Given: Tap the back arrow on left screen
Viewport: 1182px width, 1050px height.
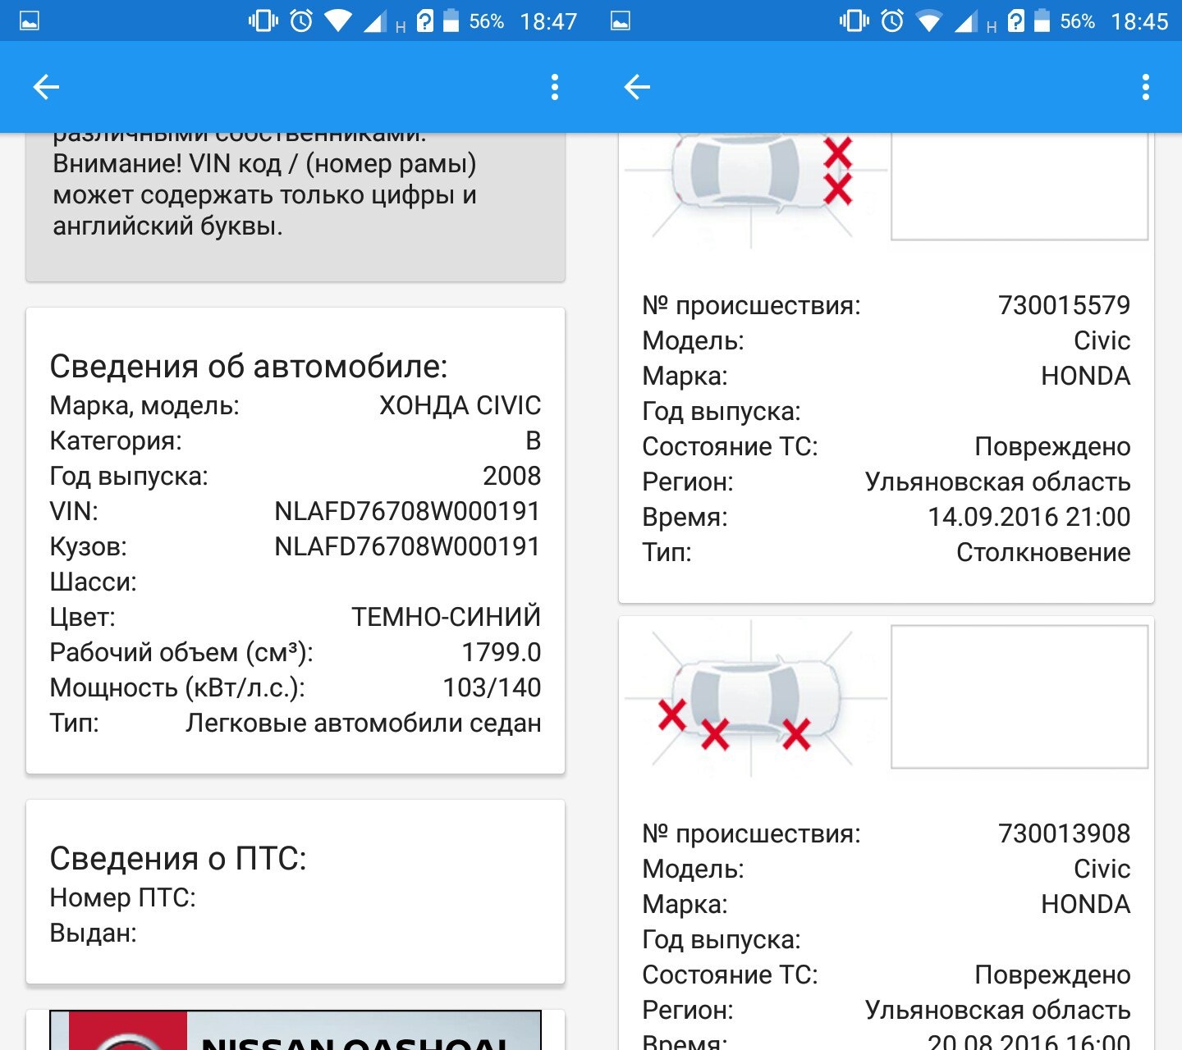Looking at the screenshot, I should click(x=46, y=87).
